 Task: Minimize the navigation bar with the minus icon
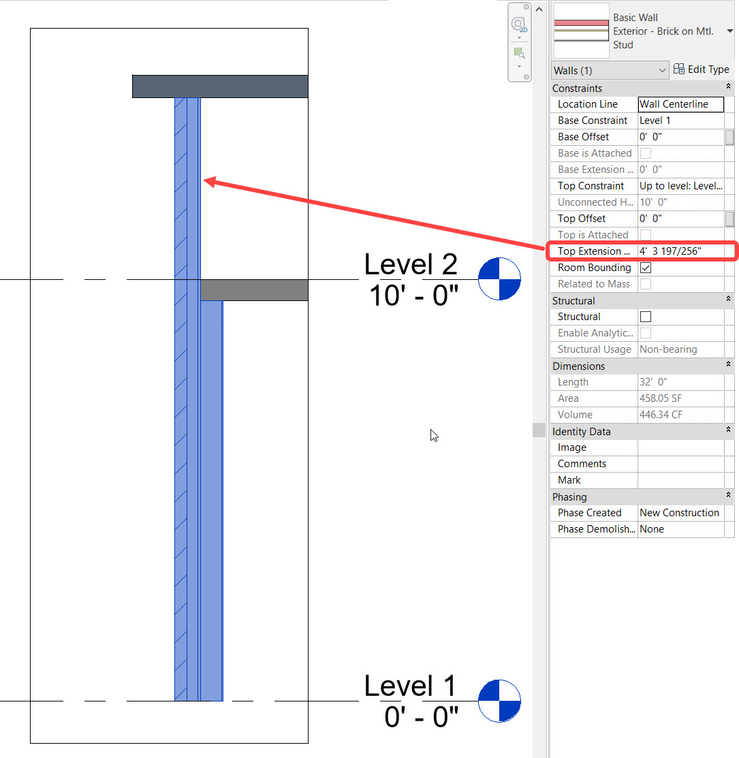pos(526,76)
